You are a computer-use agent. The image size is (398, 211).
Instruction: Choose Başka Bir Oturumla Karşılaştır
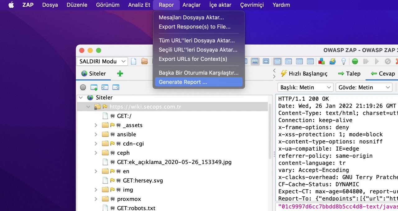198,73
